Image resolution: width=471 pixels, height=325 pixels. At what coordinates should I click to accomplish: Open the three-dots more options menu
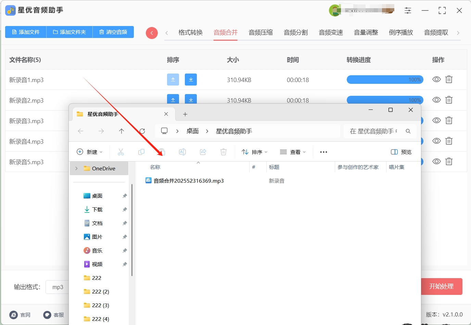click(323, 152)
